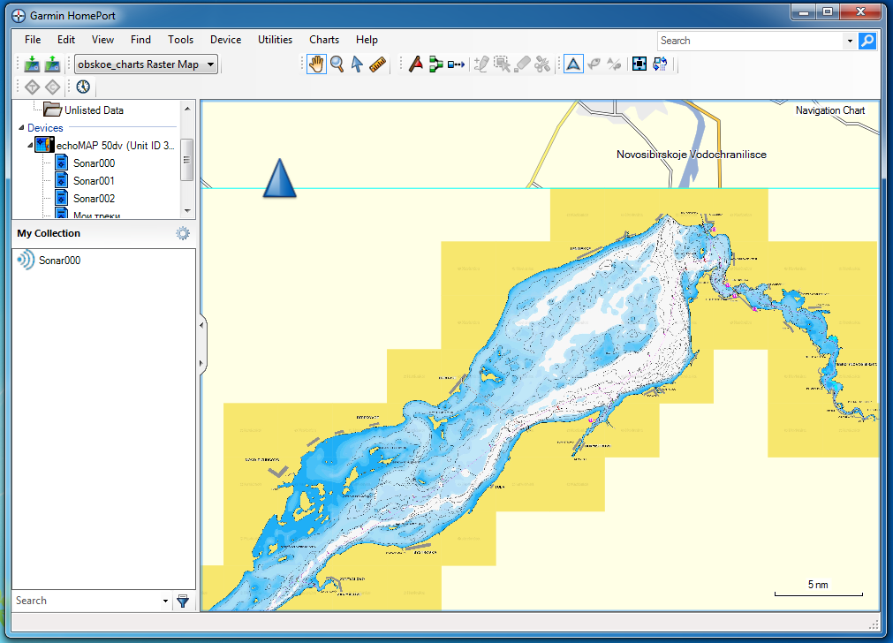Viewport: 893px width, 643px height.
Task: Click the tree scrollbar down arrow
Action: tap(187, 211)
